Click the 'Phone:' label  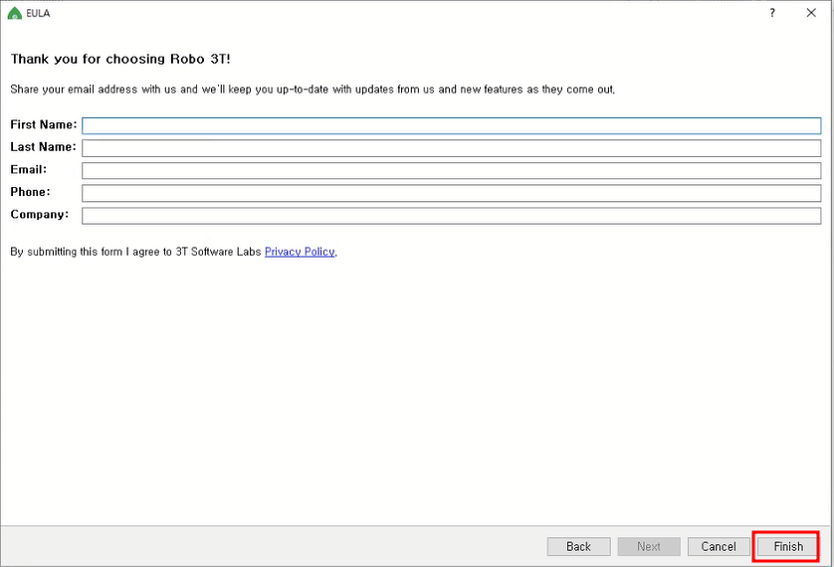pos(30,192)
